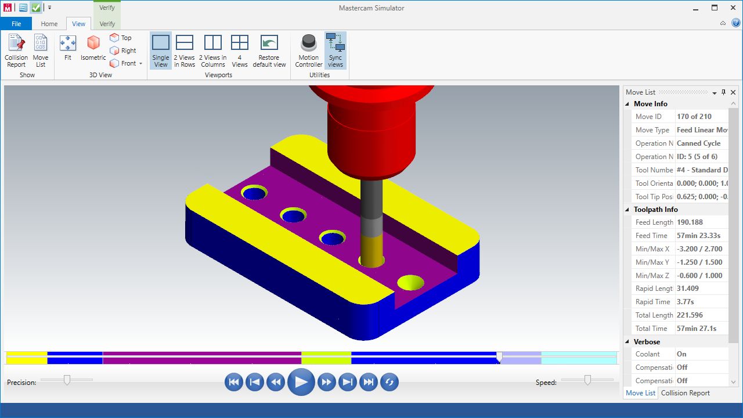Go to the previous operation
Screen dimensions: 743x418
pos(255,382)
